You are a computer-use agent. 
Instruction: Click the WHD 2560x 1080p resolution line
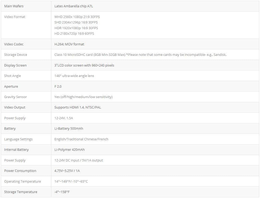click(x=77, y=17)
